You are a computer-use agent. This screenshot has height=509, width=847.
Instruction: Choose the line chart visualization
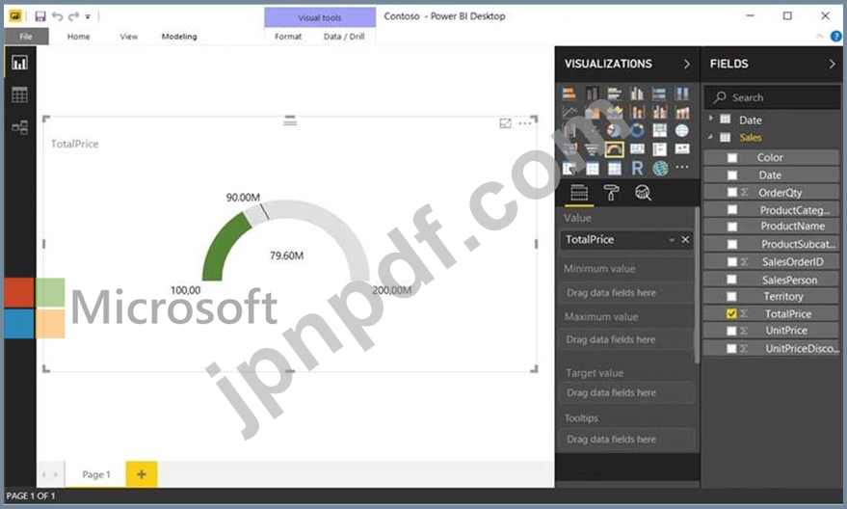(569, 112)
